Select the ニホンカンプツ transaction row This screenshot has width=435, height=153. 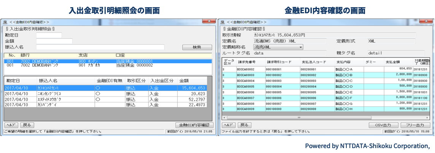[106, 94]
